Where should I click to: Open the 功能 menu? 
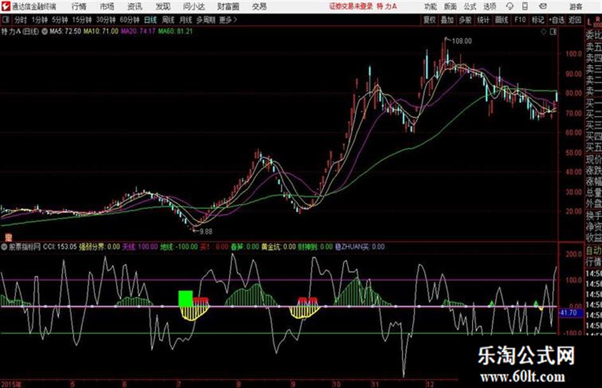[x=431, y=6]
